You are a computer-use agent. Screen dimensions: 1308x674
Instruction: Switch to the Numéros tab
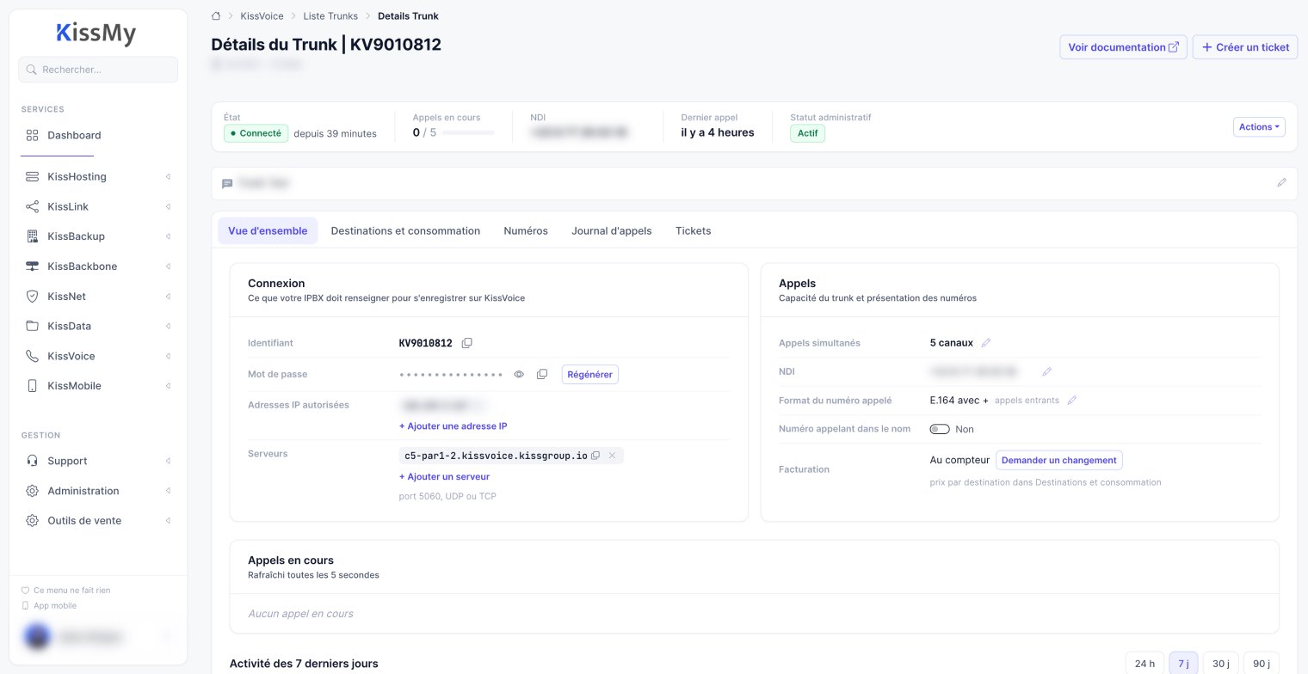(x=526, y=230)
